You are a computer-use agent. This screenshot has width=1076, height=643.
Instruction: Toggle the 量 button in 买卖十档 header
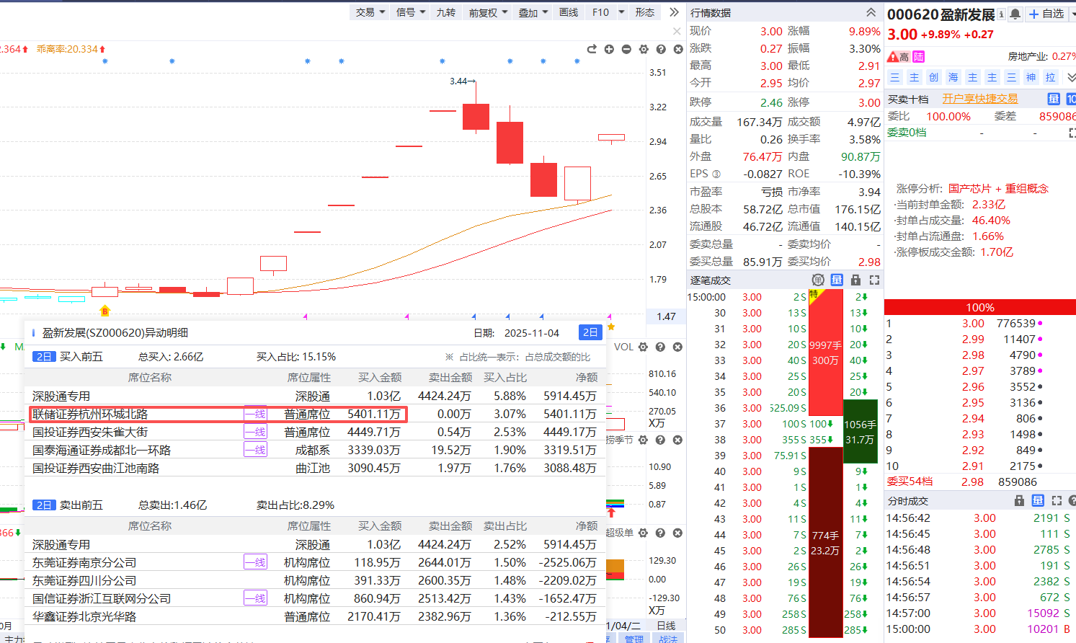(x=1054, y=99)
